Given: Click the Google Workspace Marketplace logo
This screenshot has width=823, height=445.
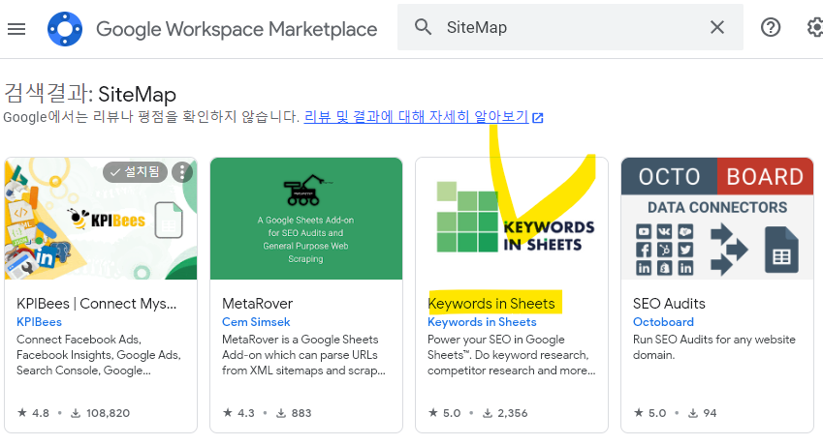Looking at the screenshot, I should coord(65,29).
